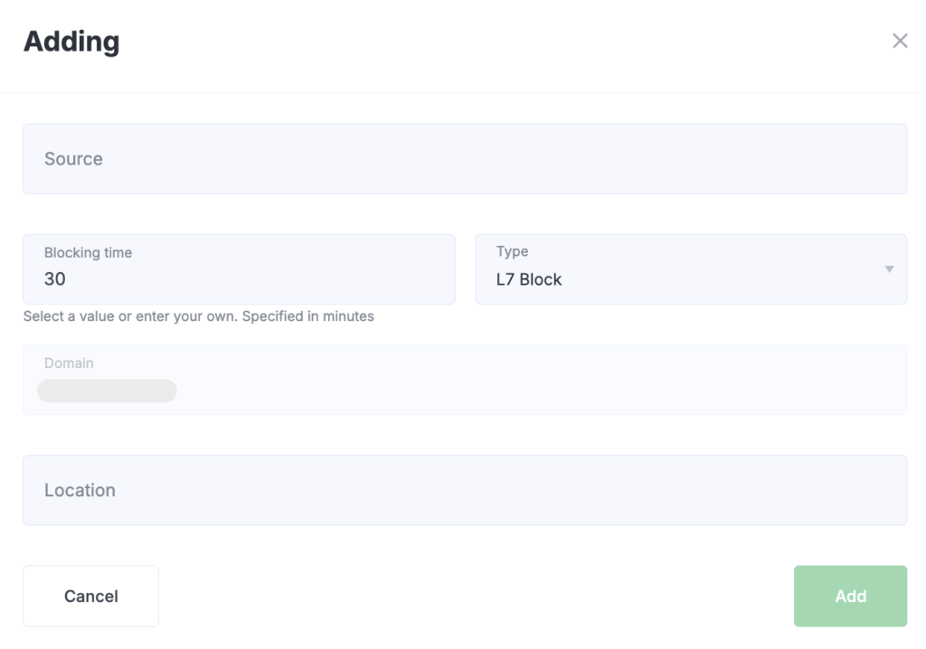Click the Blocking time label
Image resolution: width=926 pixels, height=649 pixels.
[88, 253]
